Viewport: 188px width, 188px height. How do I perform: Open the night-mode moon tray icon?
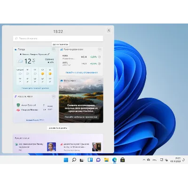[x=184, y=160]
